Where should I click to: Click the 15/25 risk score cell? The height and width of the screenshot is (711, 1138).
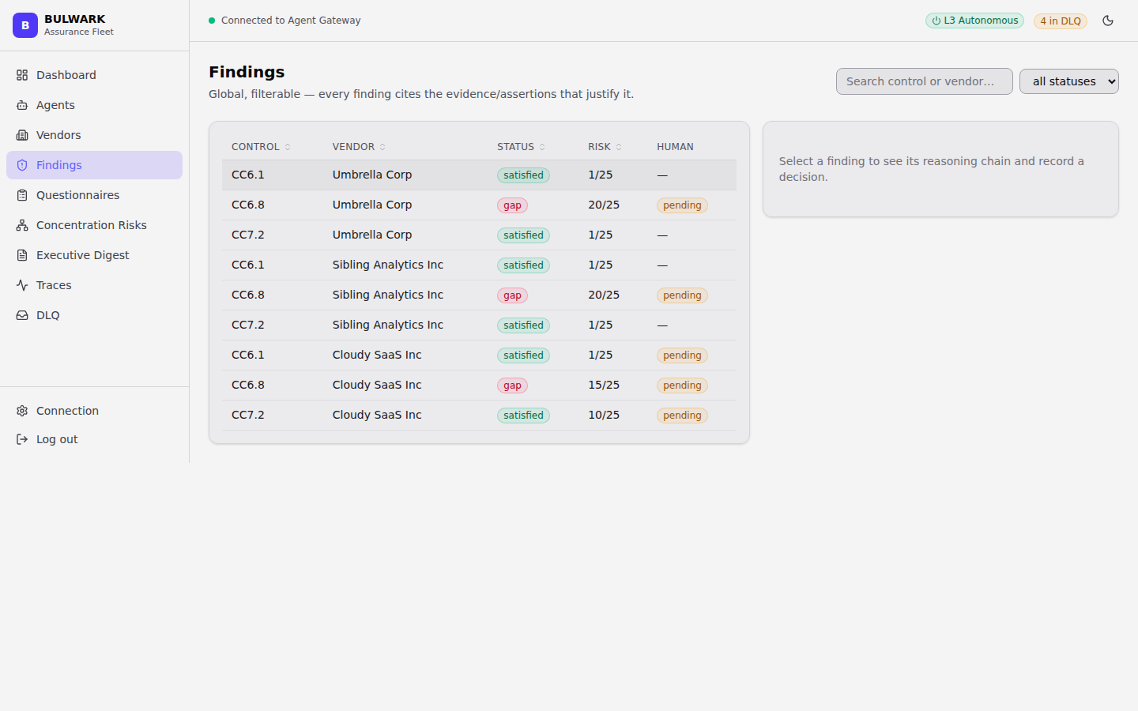pyautogui.click(x=604, y=385)
